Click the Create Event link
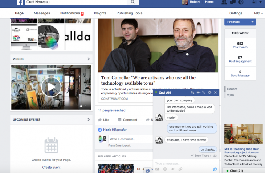This screenshot has width=265, height=173. (52, 167)
